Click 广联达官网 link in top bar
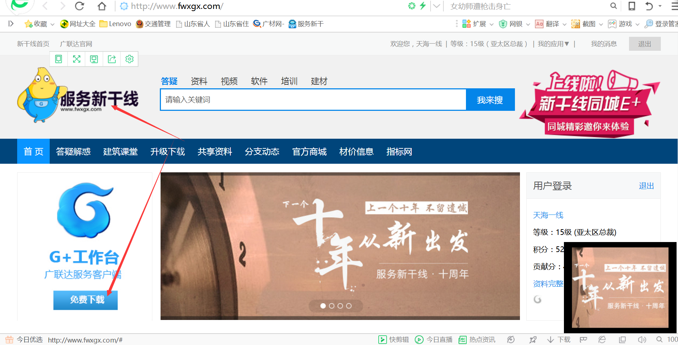The width and height of the screenshot is (678, 345). [76, 44]
